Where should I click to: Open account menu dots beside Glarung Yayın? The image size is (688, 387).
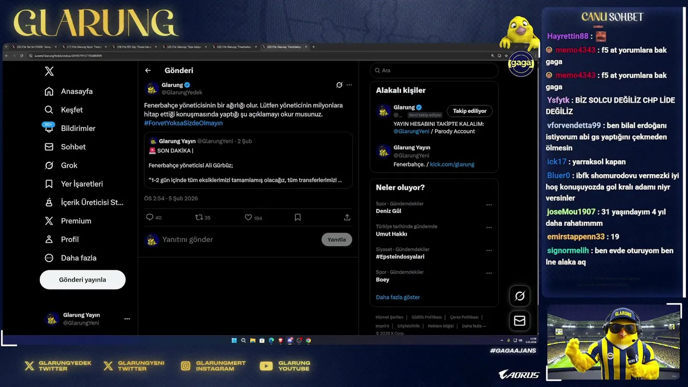tap(127, 319)
